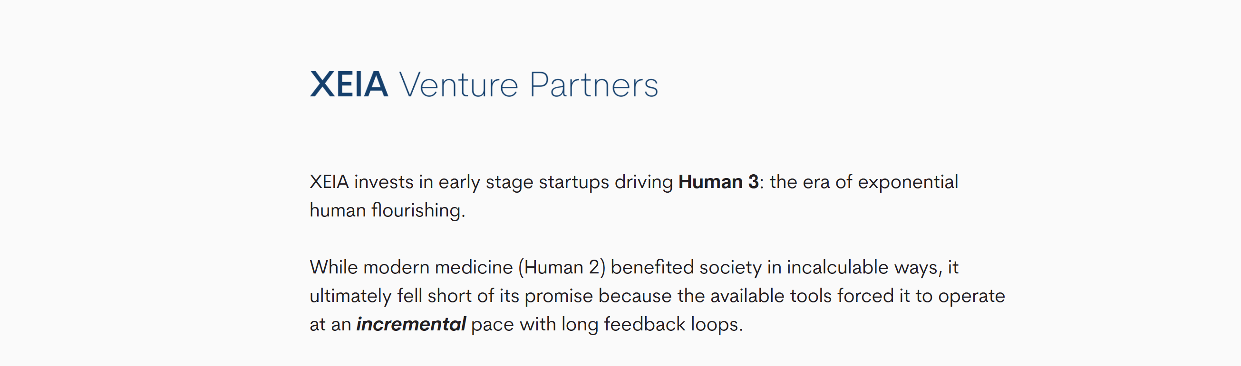Image resolution: width=1241 pixels, height=366 pixels.
Task: Click the word operate at line end
Action: point(972,296)
